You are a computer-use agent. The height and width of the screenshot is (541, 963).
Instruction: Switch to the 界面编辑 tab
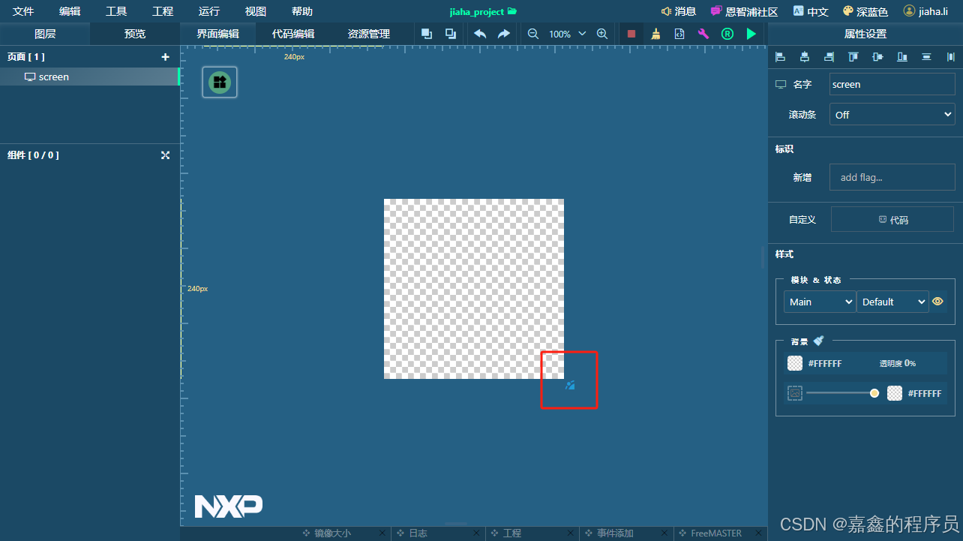click(218, 34)
